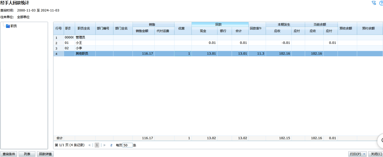Viewport: 383px width, 157px height.
Task: Click the blue folder icon beside 职员
Action: point(8,26)
